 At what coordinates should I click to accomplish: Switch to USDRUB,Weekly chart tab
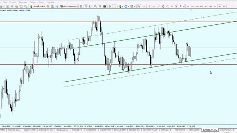[46, 130]
